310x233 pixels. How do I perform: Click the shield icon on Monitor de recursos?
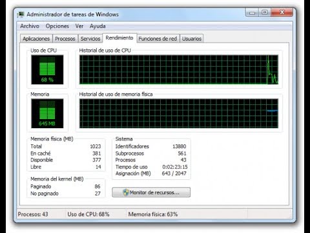click(126, 192)
